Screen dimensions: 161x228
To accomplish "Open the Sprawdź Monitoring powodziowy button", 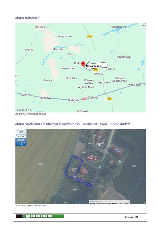I will [21, 142].
